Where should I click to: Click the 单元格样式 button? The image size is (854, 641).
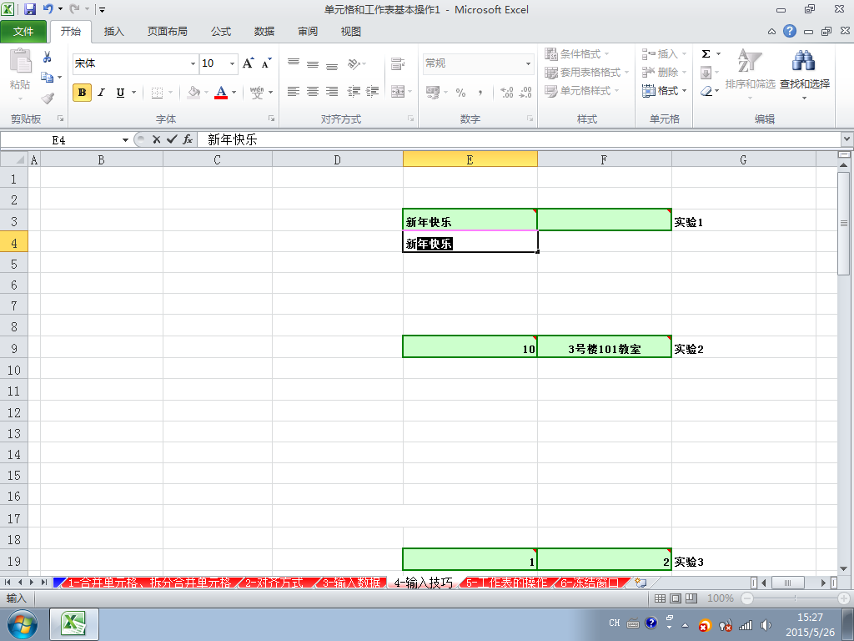(582, 91)
